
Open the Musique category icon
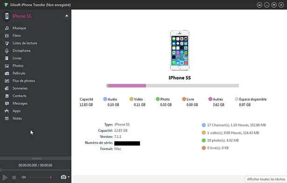[7, 28]
